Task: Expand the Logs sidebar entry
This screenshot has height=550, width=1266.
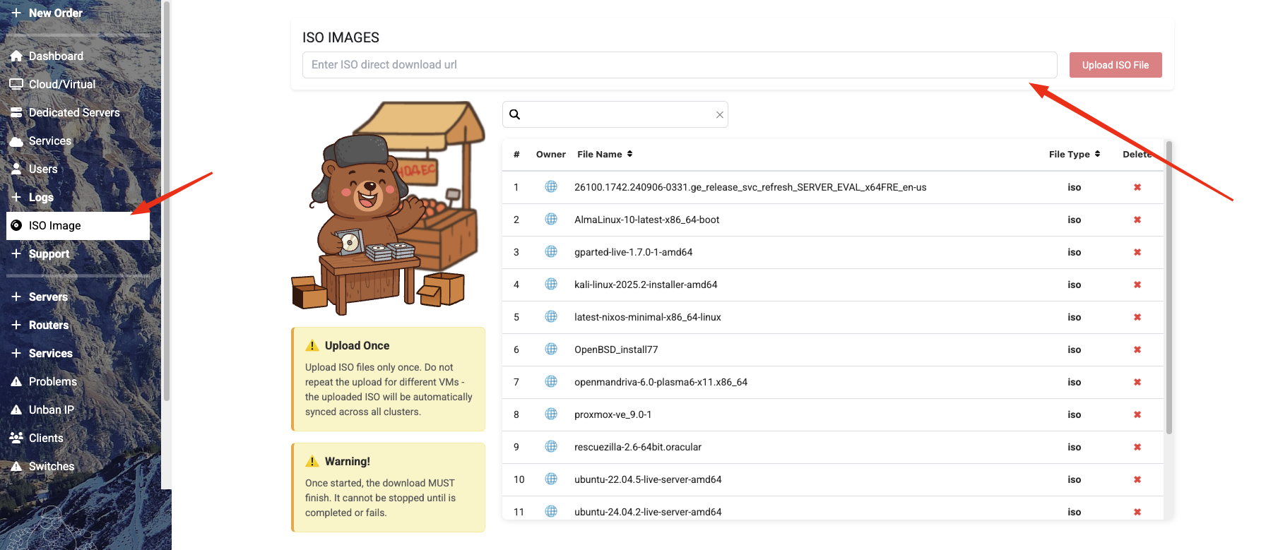Action: click(x=40, y=197)
